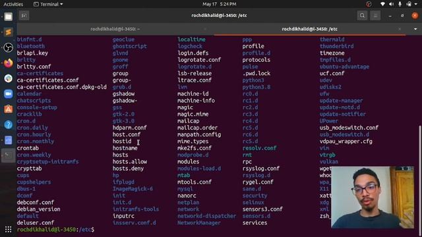Click 'crontab' file name
This screenshot has width=422, height=237.
click(28, 148)
